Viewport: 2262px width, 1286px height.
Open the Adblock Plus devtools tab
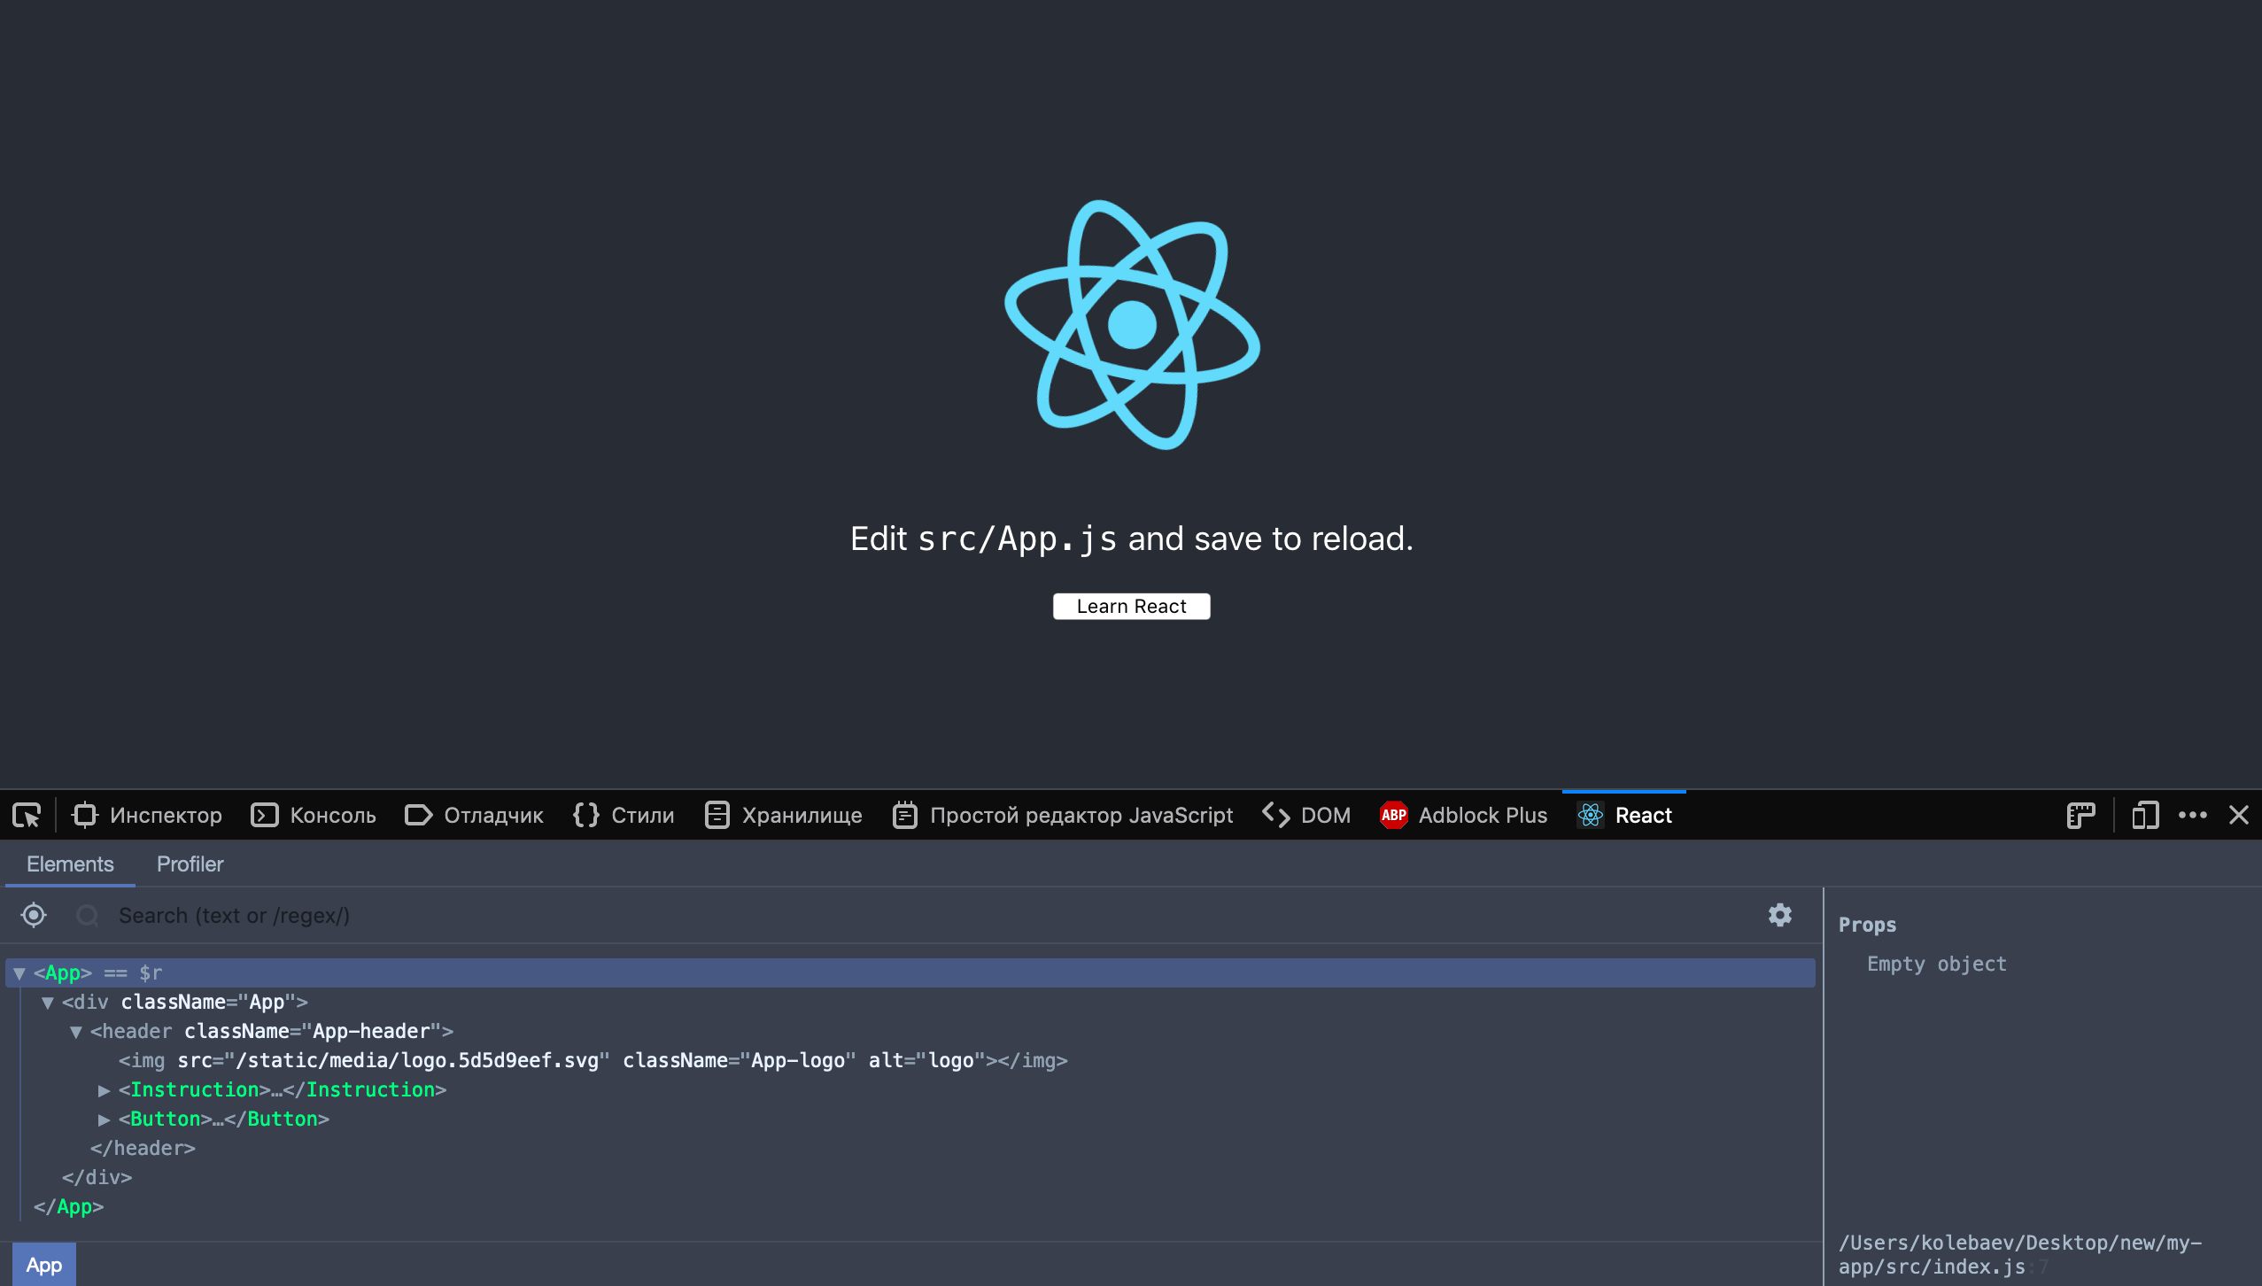(1463, 815)
